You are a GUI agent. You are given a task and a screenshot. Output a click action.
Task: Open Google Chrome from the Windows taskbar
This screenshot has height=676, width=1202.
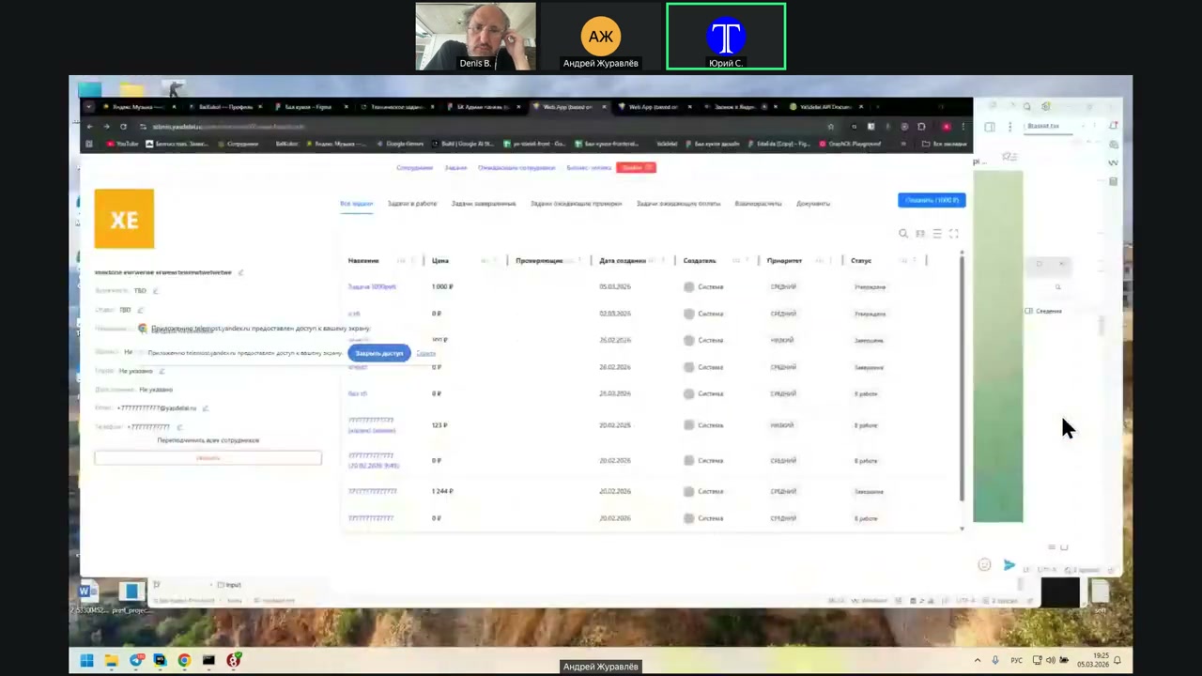(184, 660)
